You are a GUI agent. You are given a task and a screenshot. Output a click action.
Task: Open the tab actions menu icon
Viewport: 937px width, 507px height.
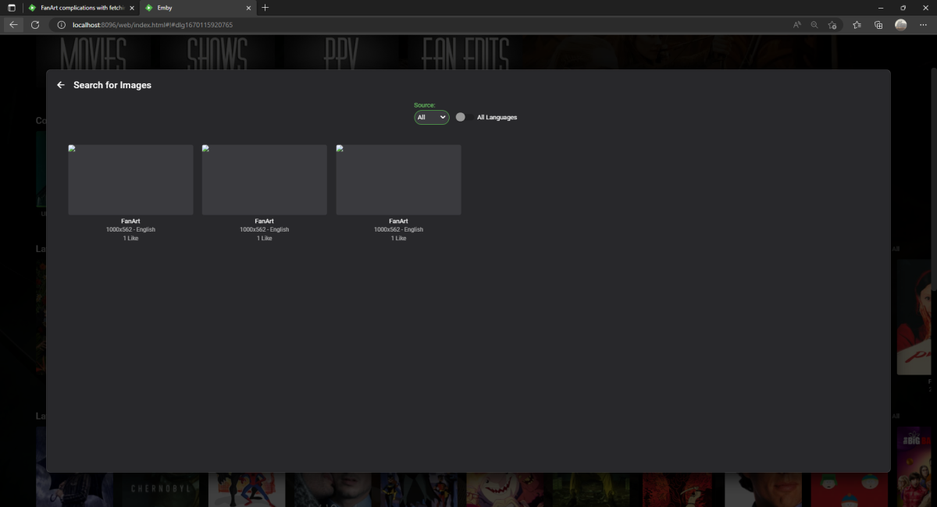(x=11, y=8)
